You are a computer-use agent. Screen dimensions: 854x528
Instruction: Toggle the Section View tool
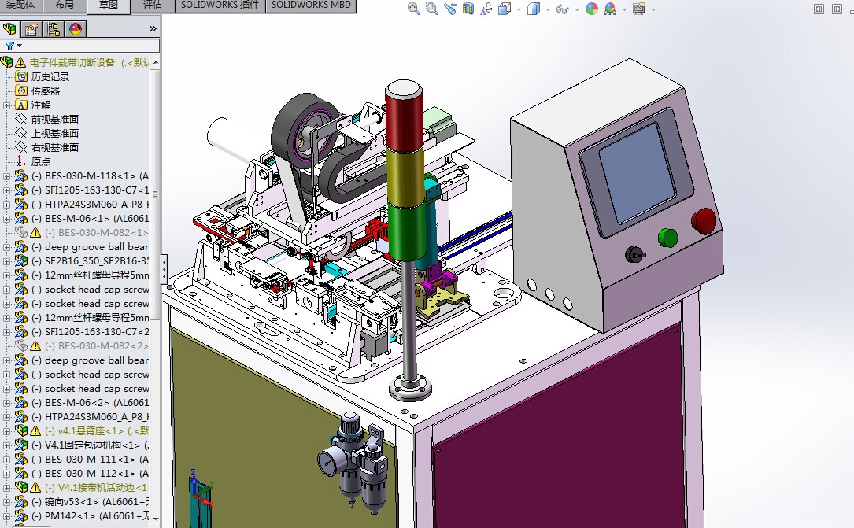(x=468, y=9)
